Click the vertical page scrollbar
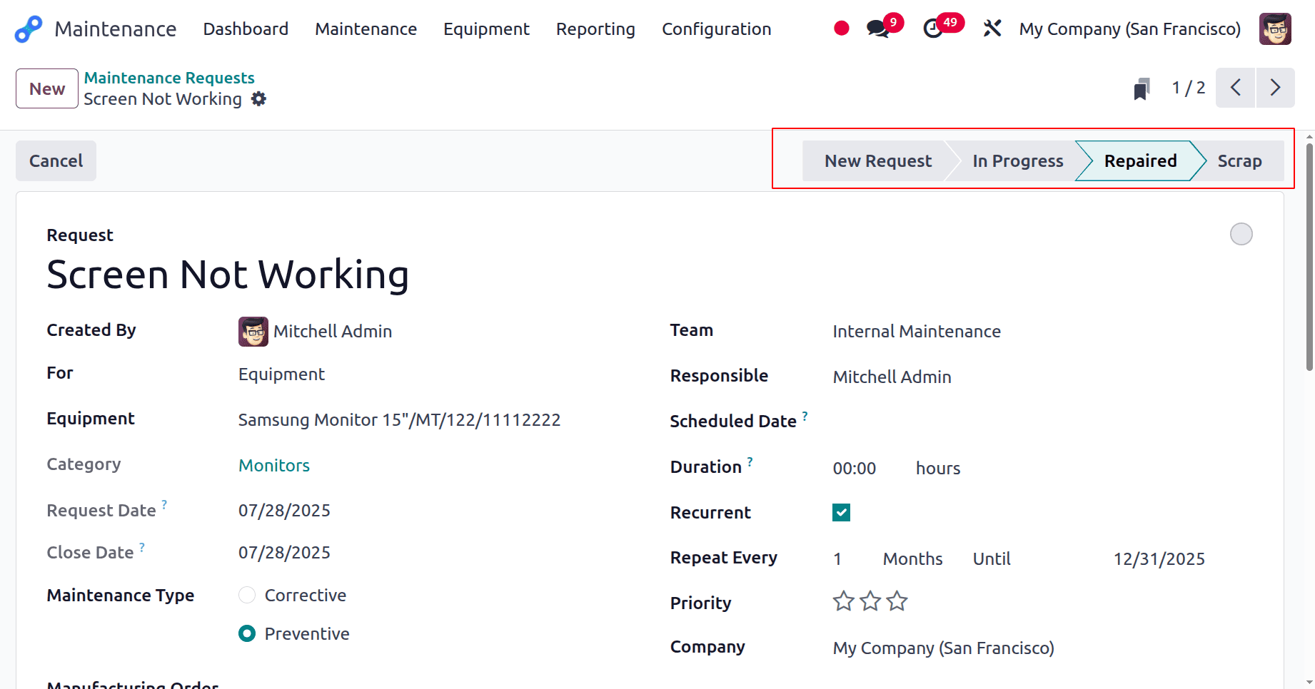 pos(1309,257)
